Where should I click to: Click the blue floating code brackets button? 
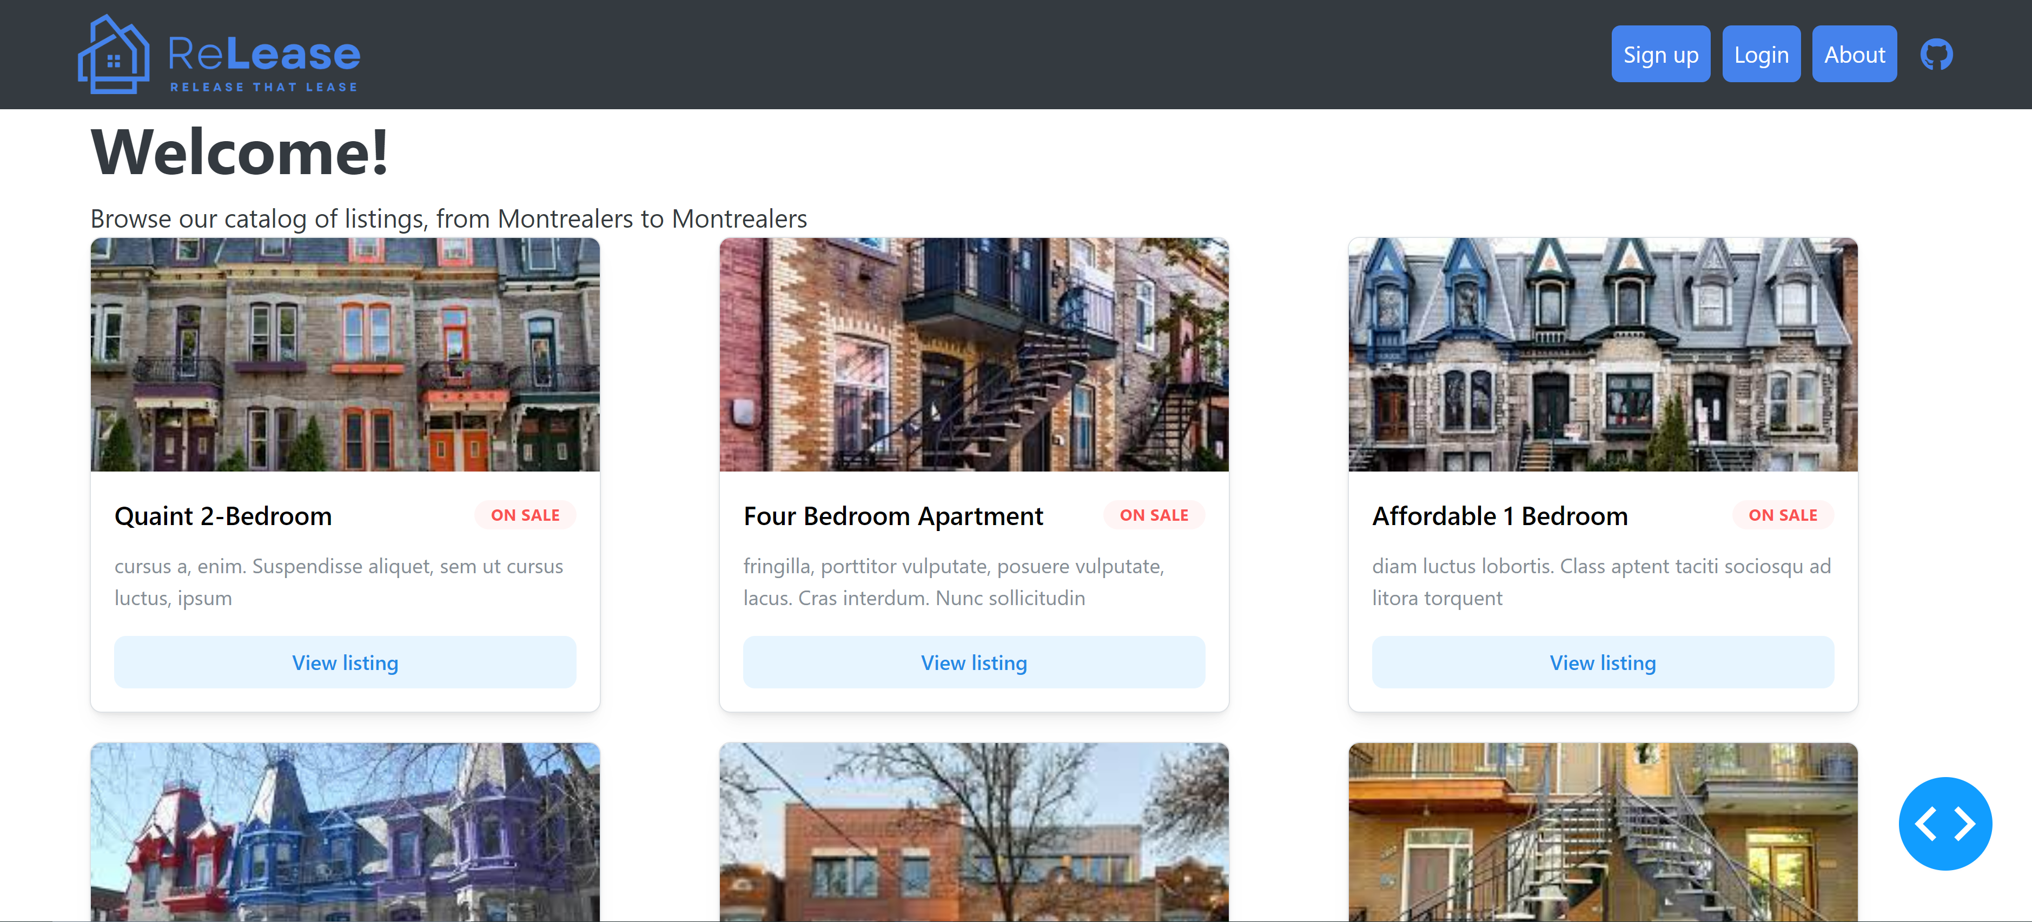[x=1944, y=824]
